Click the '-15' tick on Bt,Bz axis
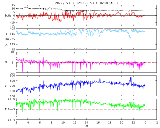The width and height of the screenshot is (160, 128). click(12, 26)
